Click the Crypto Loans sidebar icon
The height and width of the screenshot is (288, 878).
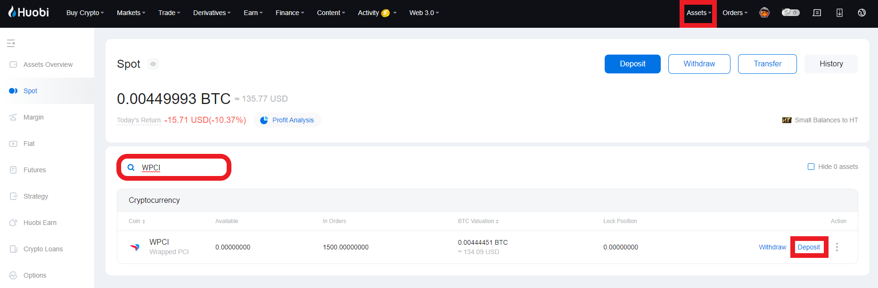pos(13,249)
